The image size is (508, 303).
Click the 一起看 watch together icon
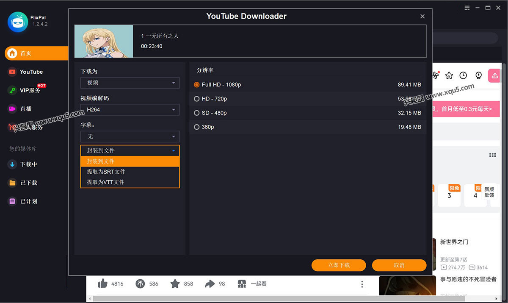[x=242, y=284]
